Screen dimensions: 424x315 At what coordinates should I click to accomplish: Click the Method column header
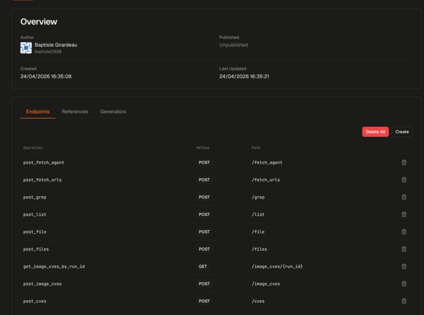coord(203,148)
